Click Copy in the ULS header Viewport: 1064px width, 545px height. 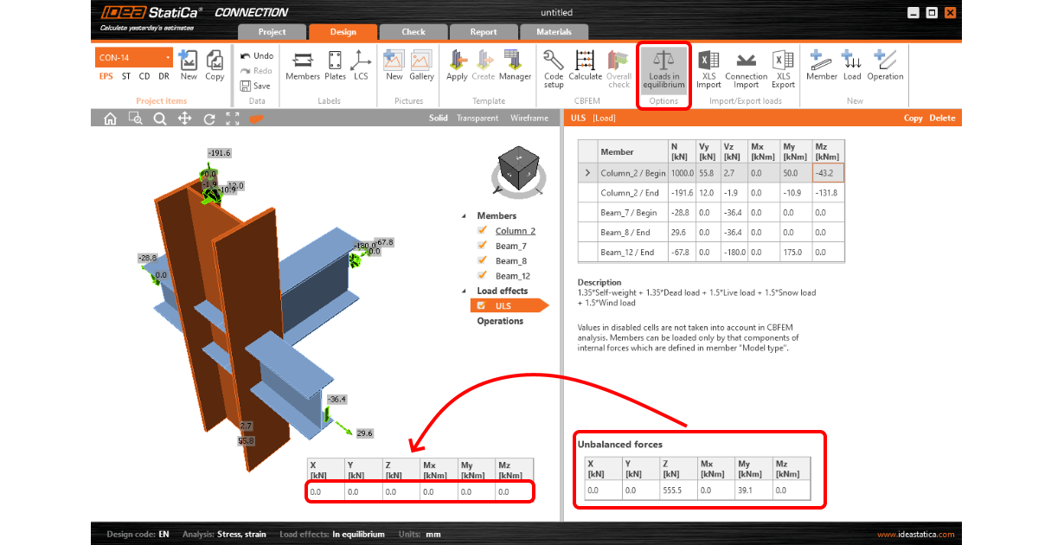click(x=913, y=119)
